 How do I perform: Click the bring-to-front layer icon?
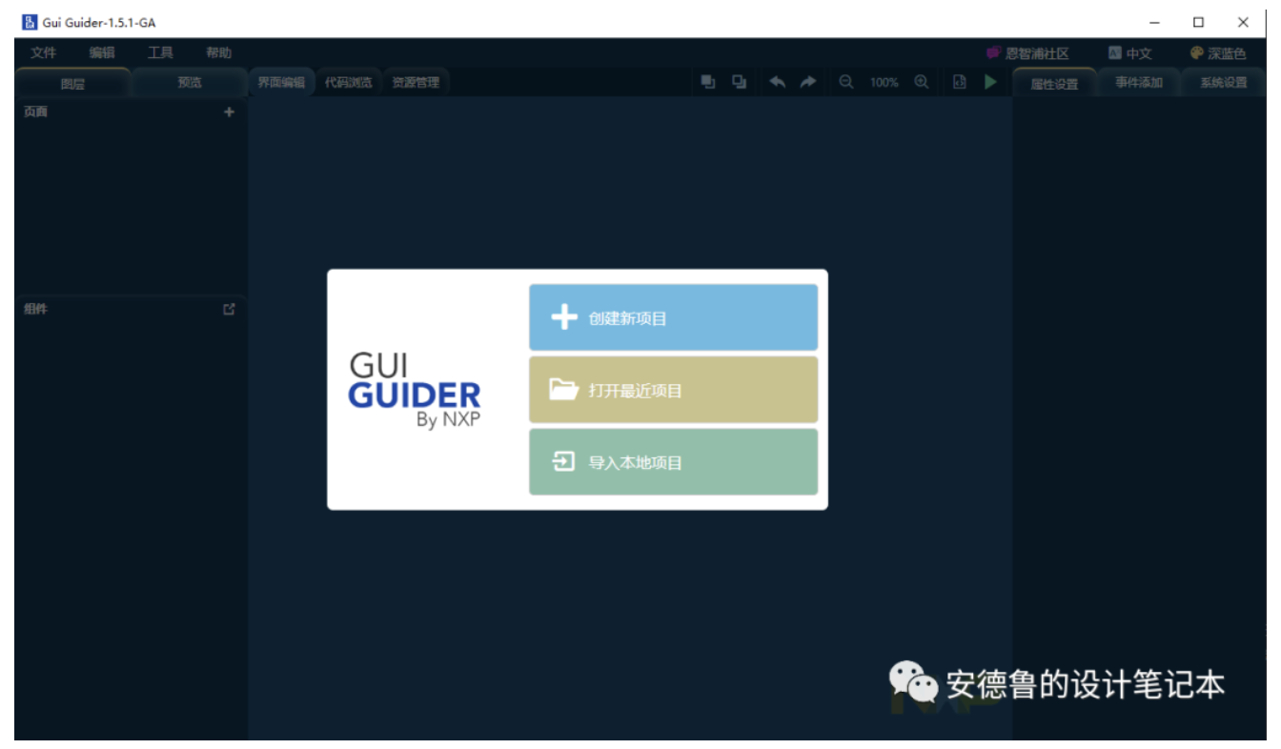708,82
